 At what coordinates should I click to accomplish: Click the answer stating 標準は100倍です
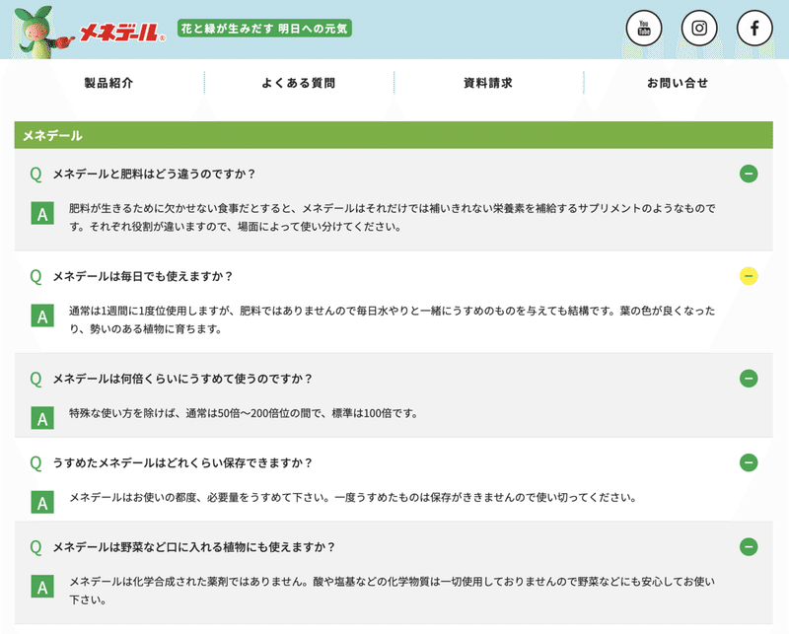pyautogui.click(x=244, y=413)
